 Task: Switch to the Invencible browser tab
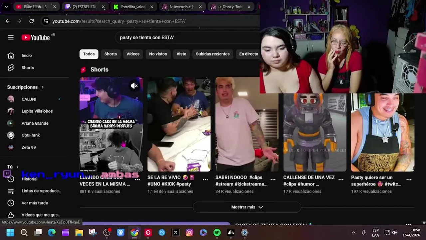point(182,7)
